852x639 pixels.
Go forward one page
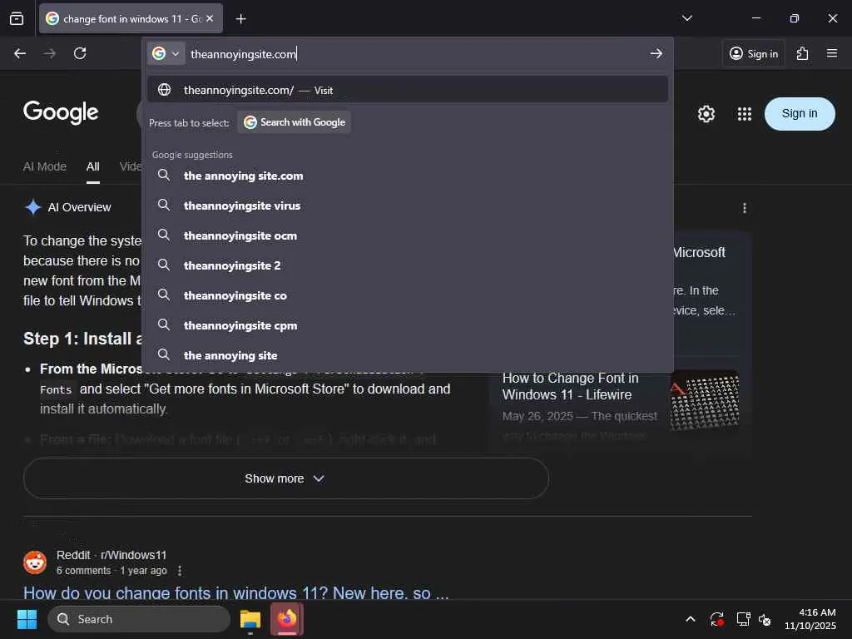(49, 53)
